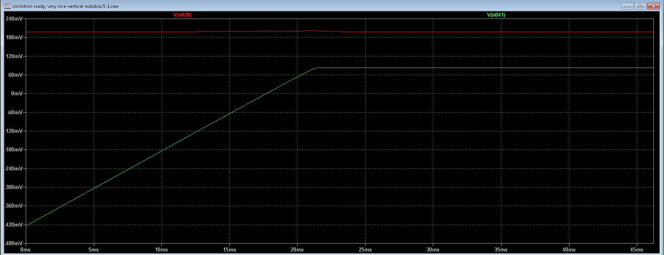Click the -240mV vertical axis label
The width and height of the screenshot is (664, 255).
(x=13, y=168)
